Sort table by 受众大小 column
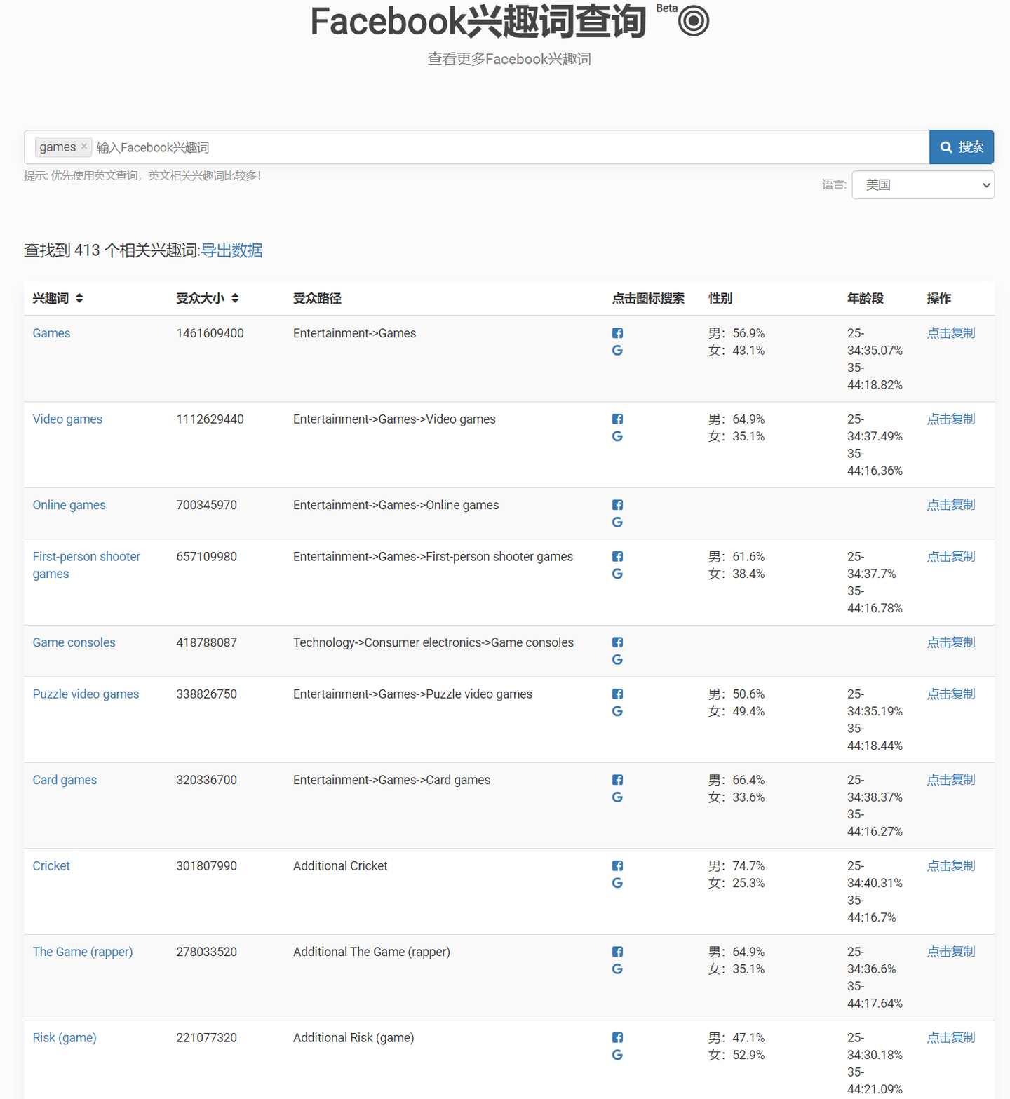The width and height of the screenshot is (1010, 1099). click(235, 298)
